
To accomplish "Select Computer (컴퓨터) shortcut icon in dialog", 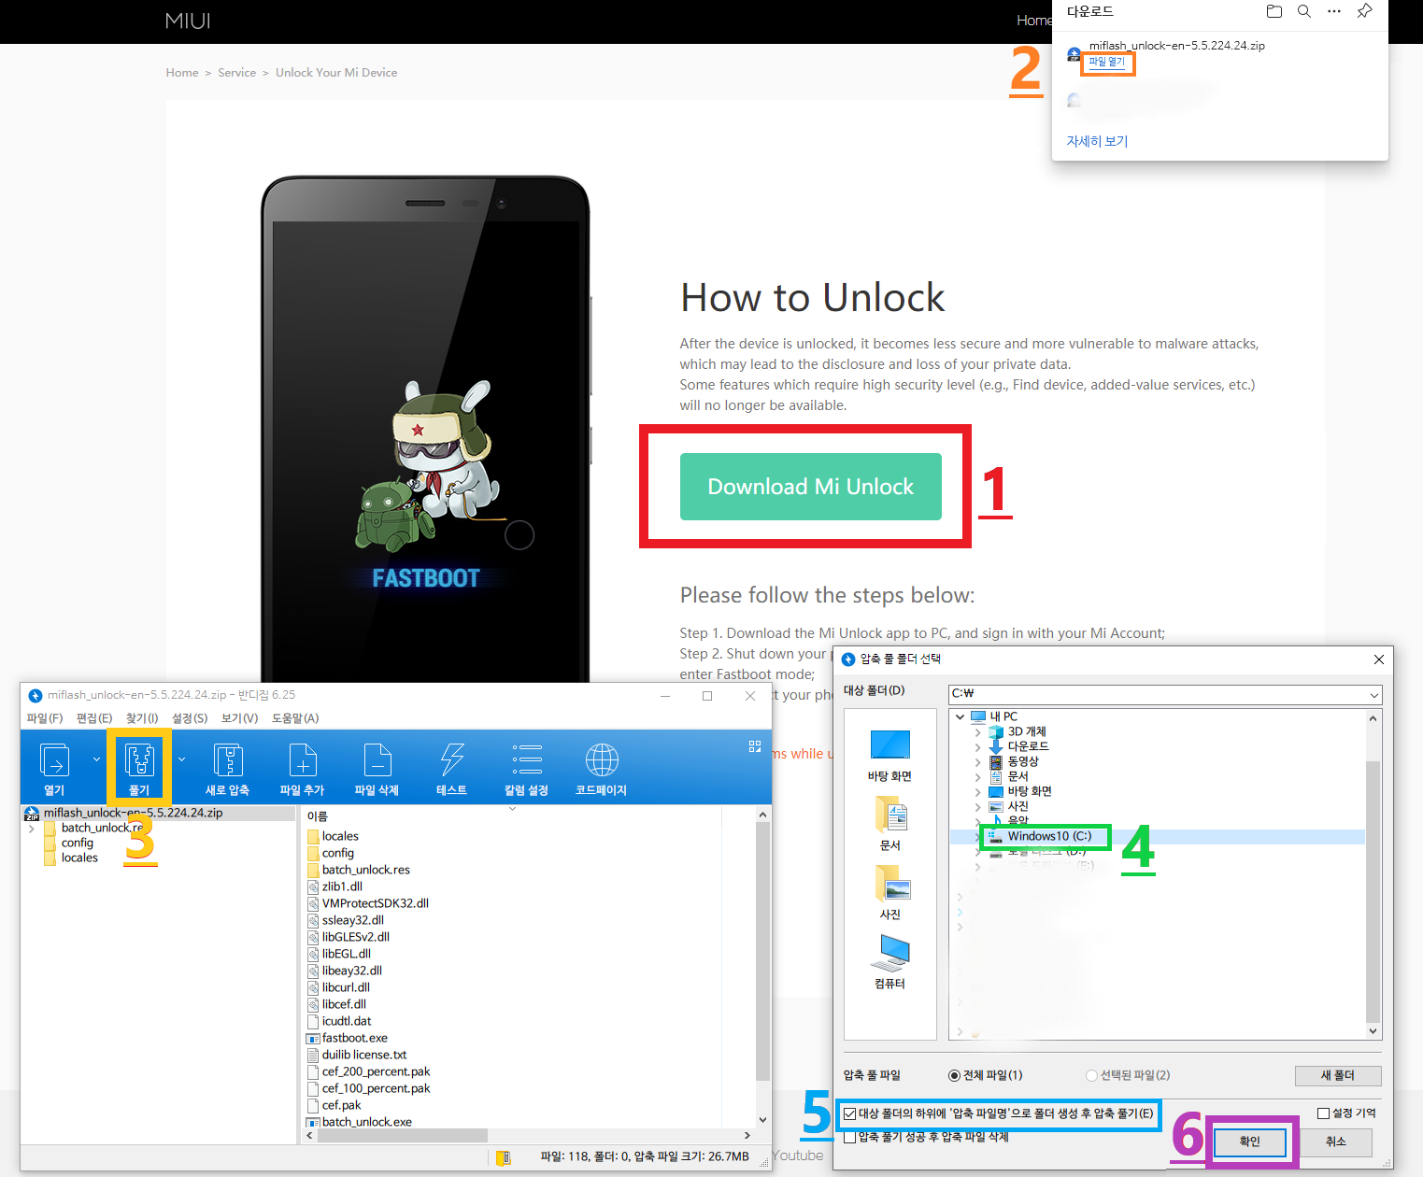I will point(890,952).
